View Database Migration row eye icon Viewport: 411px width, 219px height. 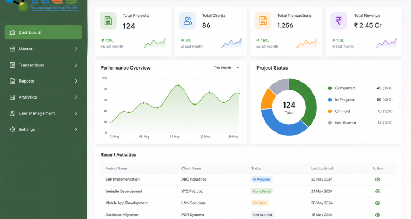point(378,215)
